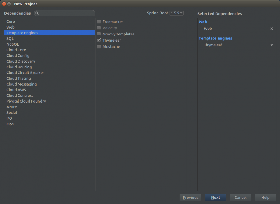Screen dimensions: 280x204
Task: Open the Spring Boot version dropdown
Action: (x=176, y=13)
